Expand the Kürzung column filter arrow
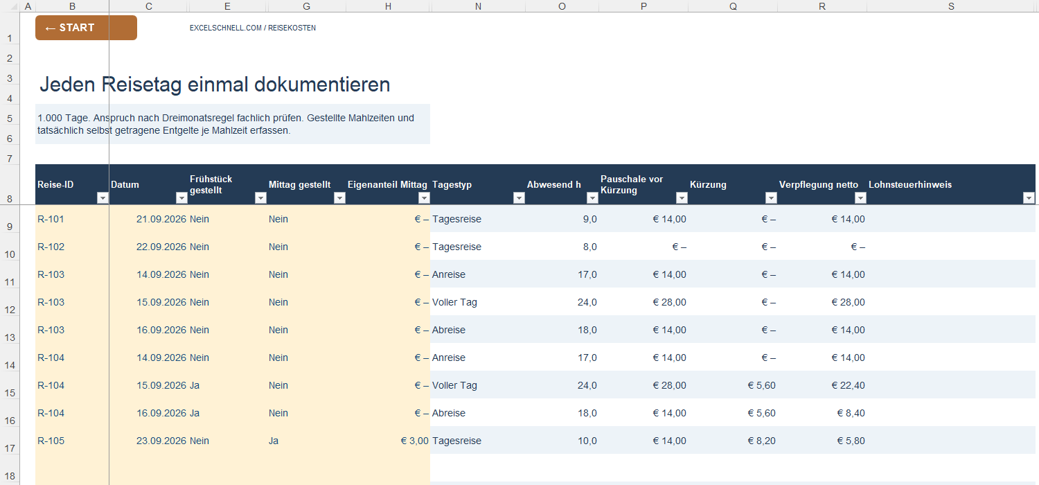Screen dimensions: 1039x485 [x=771, y=198]
